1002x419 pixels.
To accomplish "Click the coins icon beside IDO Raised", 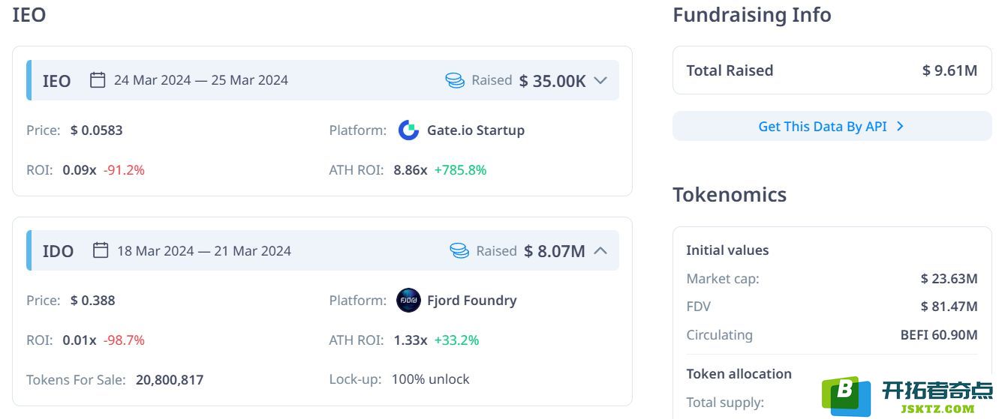I will pos(459,250).
